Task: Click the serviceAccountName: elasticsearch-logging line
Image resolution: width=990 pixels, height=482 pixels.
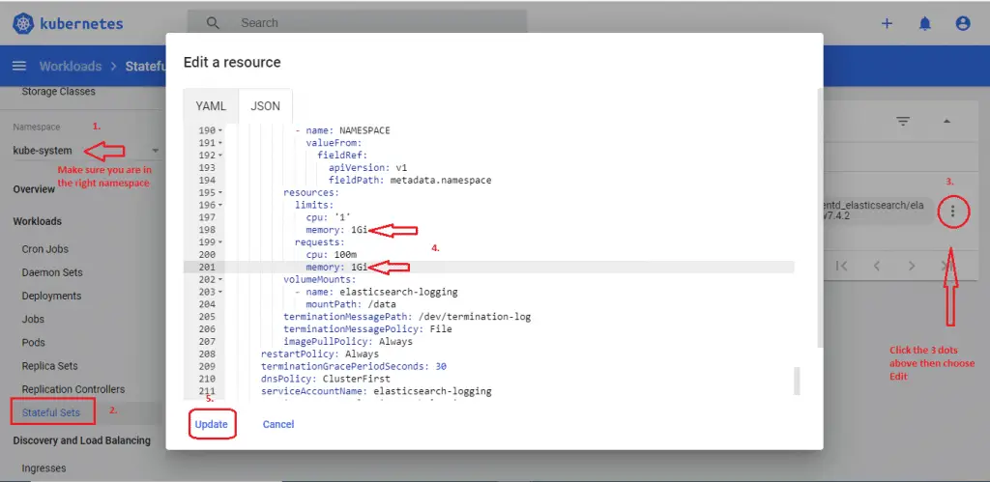Action: click(x=376, y=391)
